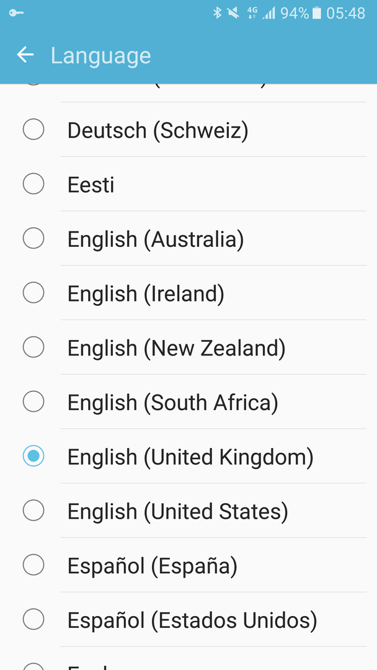Tap the back arrow next to Language

point(25,55)
